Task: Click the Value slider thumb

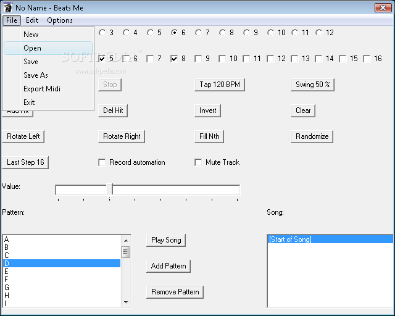Action: (110, 189)
